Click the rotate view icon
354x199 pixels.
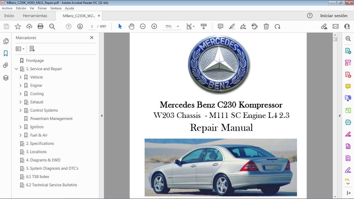278,26
